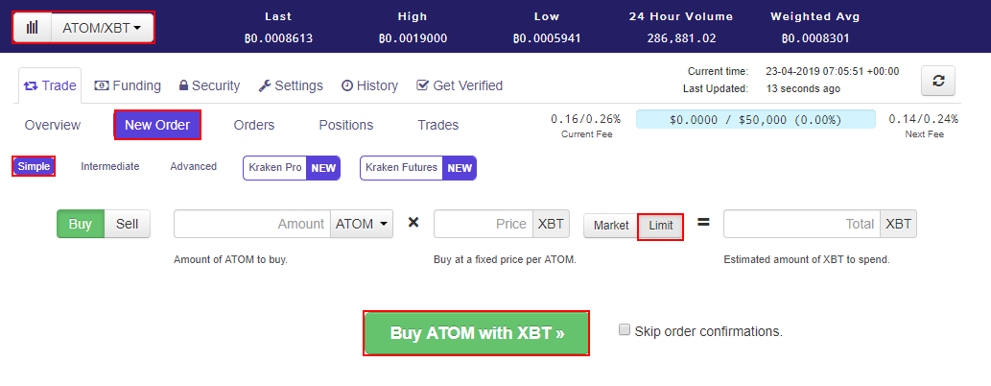This screenshot has width=991, height=386.
Task: Open the ATOM amount currency dropdown
Action: tap(362, 224)
